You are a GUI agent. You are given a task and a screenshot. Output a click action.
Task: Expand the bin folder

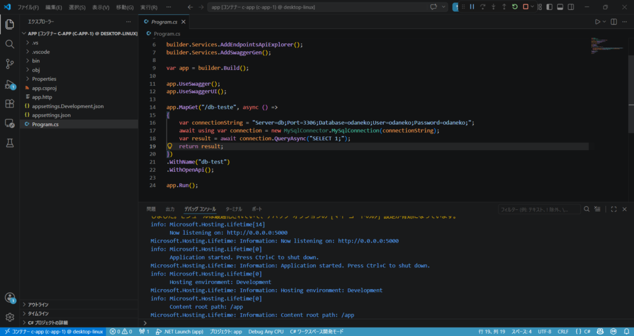point(79,61)
